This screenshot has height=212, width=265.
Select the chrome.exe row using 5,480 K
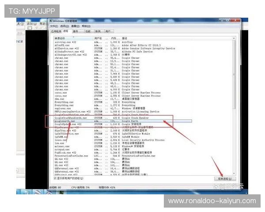123,77
